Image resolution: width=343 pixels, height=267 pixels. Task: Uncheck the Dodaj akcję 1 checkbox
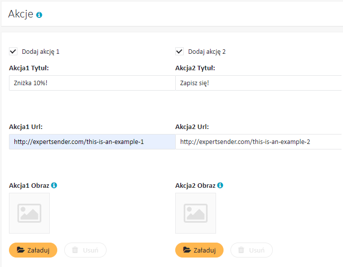pyautogui.click(x=13, y=52)
